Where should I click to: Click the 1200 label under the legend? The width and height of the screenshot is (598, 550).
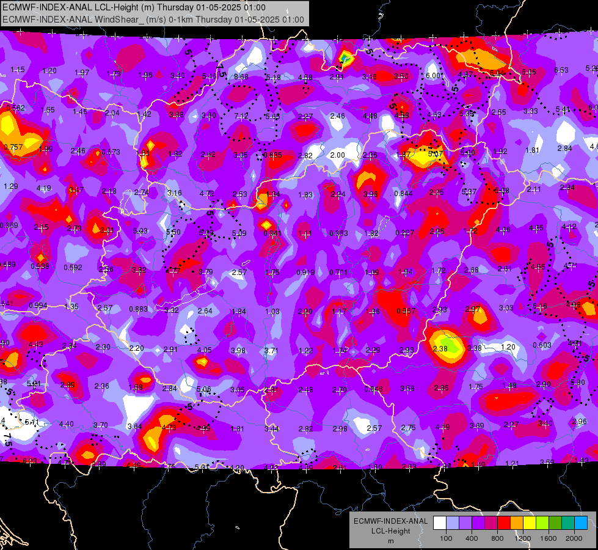coord(522,538)
